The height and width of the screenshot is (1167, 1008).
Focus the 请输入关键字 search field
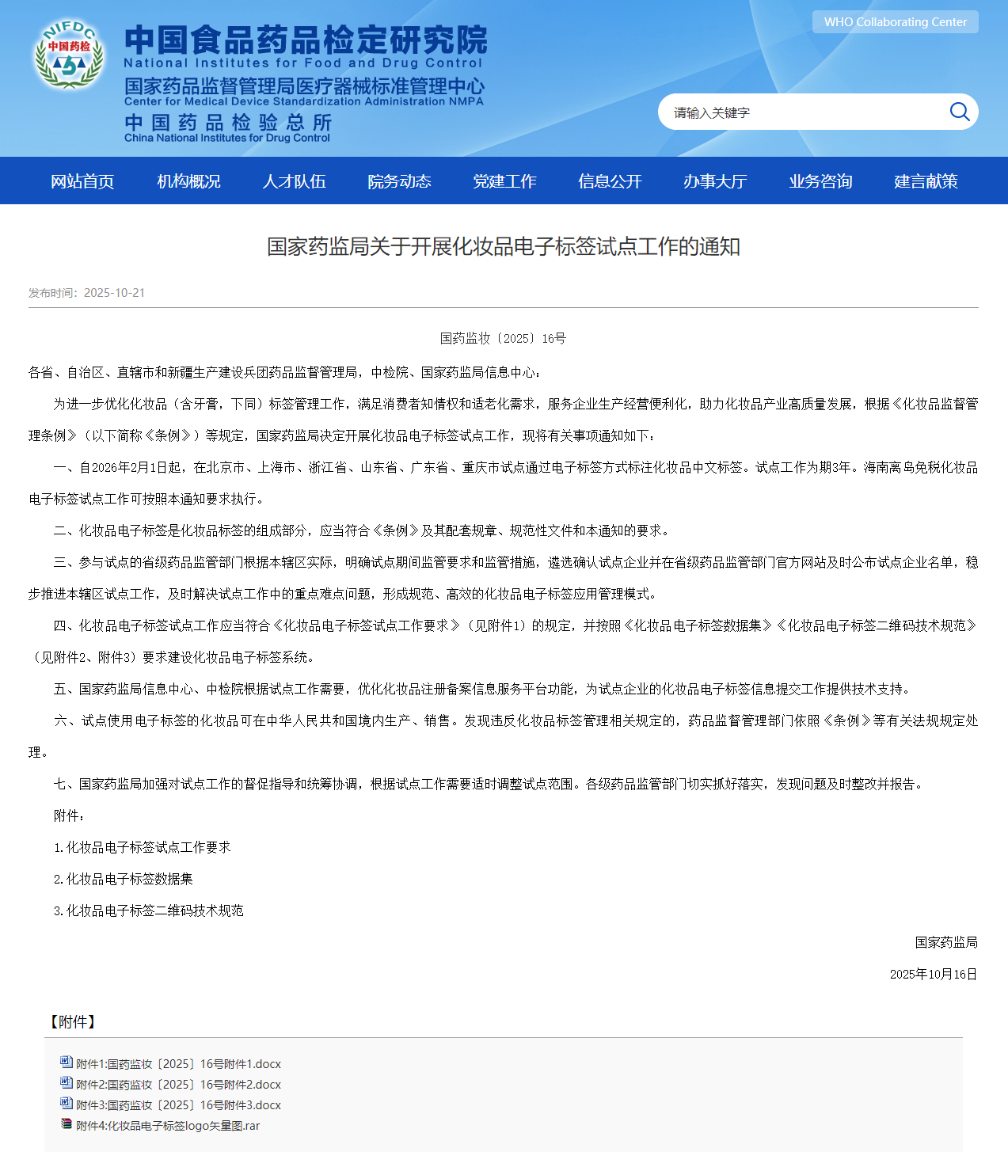tap(800, 112)
